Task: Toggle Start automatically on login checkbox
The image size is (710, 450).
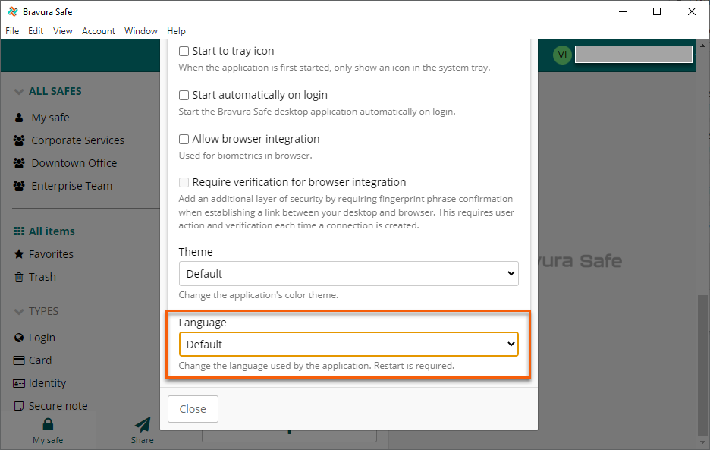Action: point(184,95)
